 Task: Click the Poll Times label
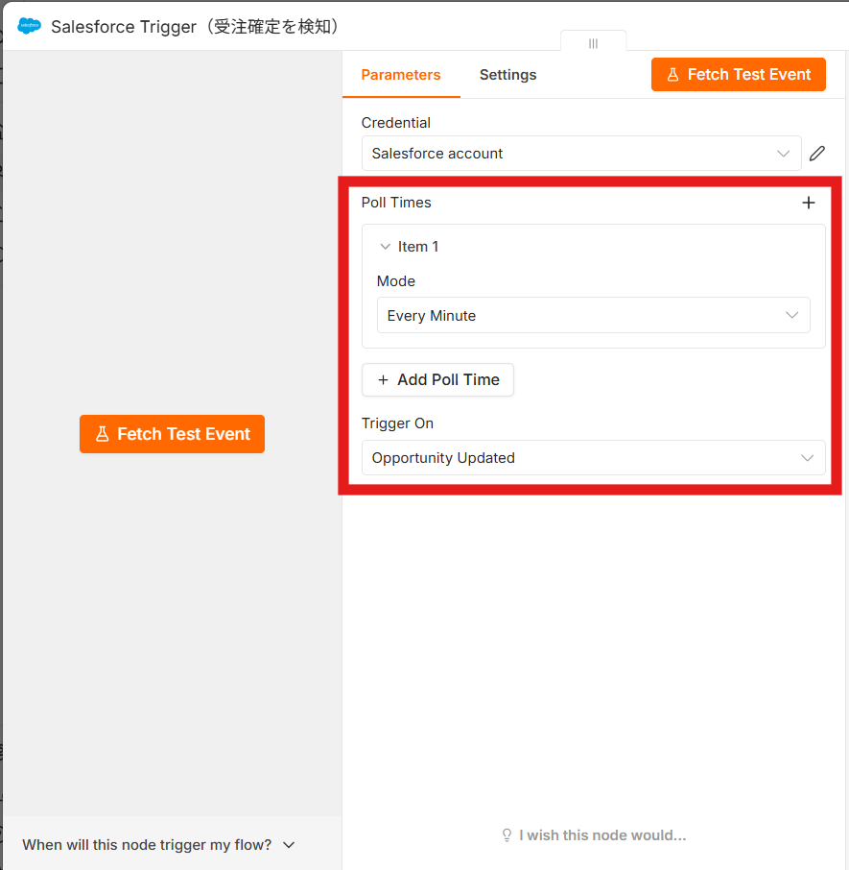(396, 203)
